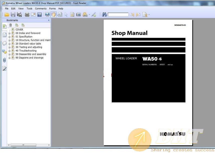Open the Comments sidebar panel icon
This screenshot has width=215, height=153.
click(5, 52)
